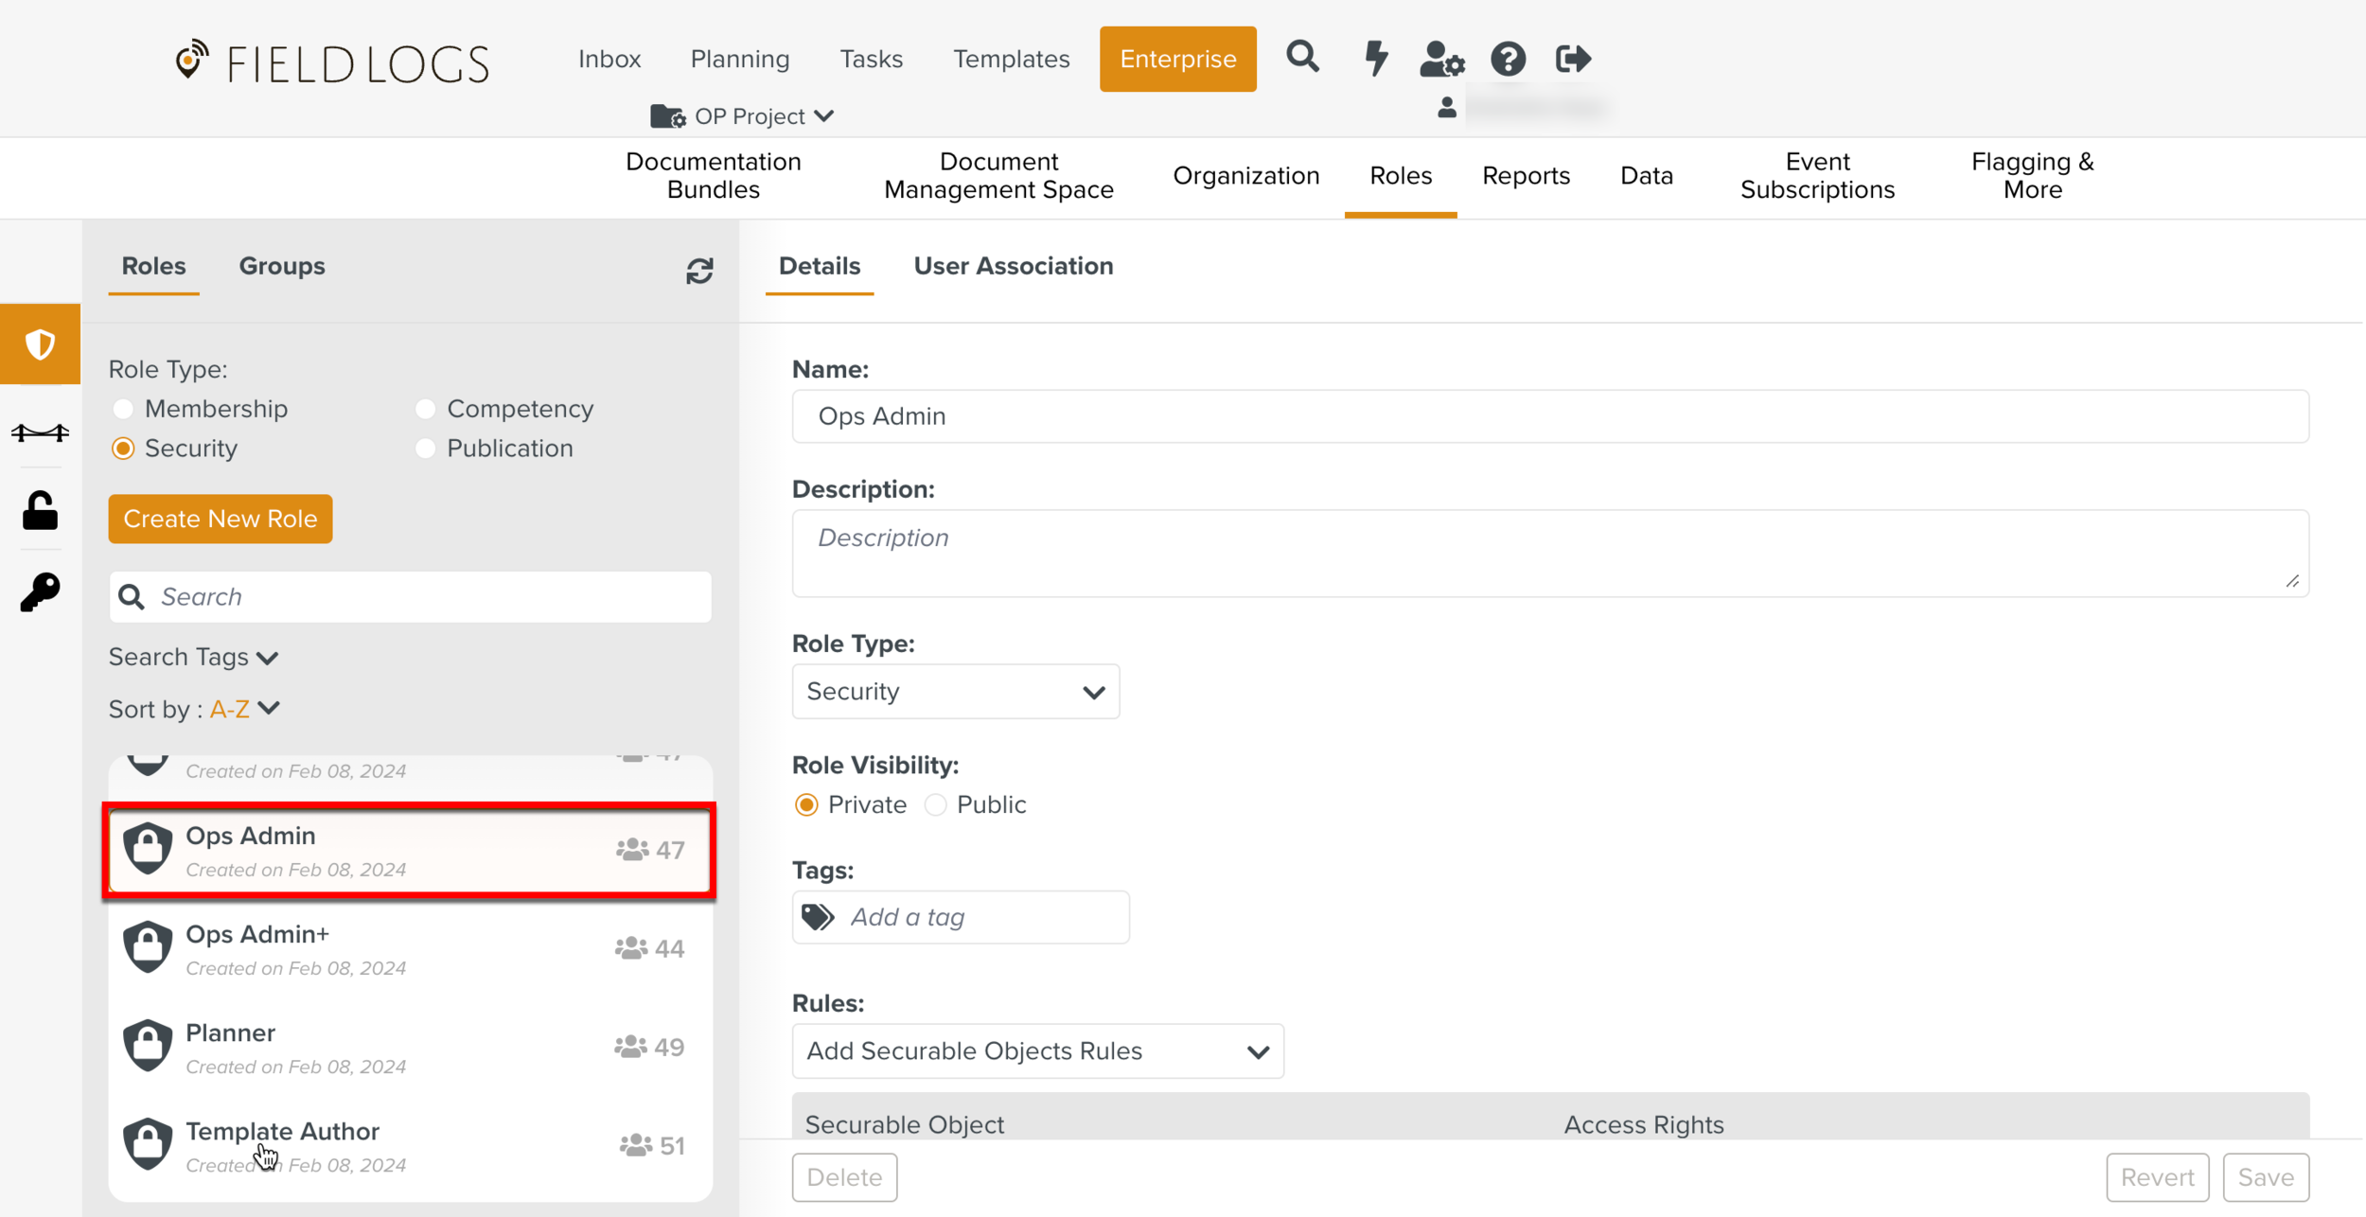The height and width of the screenshot is (1217, 2366).
Task: Expand Add Securable Objects Rules dropdown
Action: point(1037,1051)
